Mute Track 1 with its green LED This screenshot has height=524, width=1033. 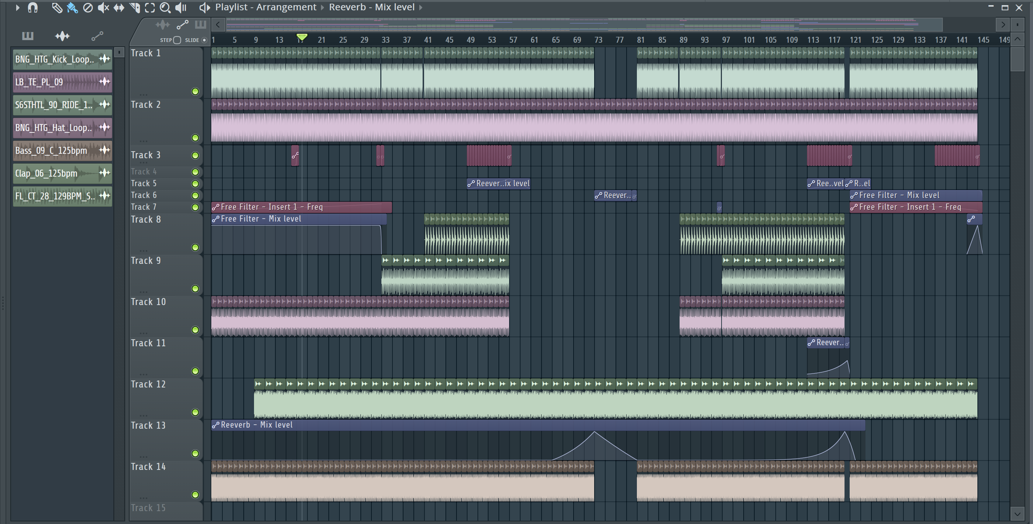pos(195,91)
